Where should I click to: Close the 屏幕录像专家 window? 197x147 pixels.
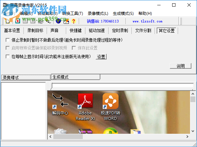pos(189,5)
